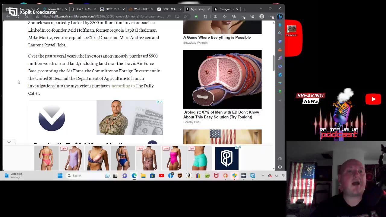Open the Microsoft 365 sidebar icon

[280, 66]
